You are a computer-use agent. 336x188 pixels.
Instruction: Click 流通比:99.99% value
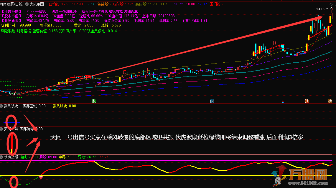pos(91,16)
